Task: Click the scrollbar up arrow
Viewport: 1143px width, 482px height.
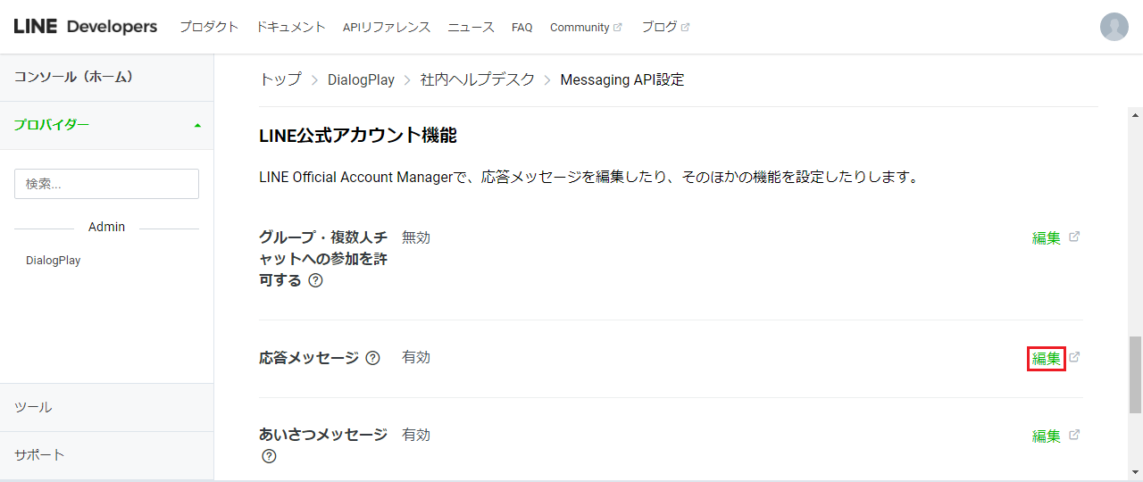Action: tap(1136, 115)
